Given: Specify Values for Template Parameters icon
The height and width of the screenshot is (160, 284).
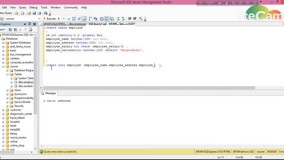Looking at the screenshot, I should point(141,19).
